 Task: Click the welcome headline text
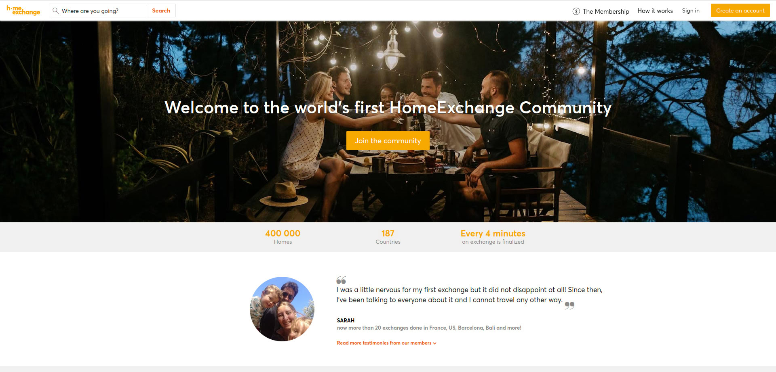(x=388, y=108)
